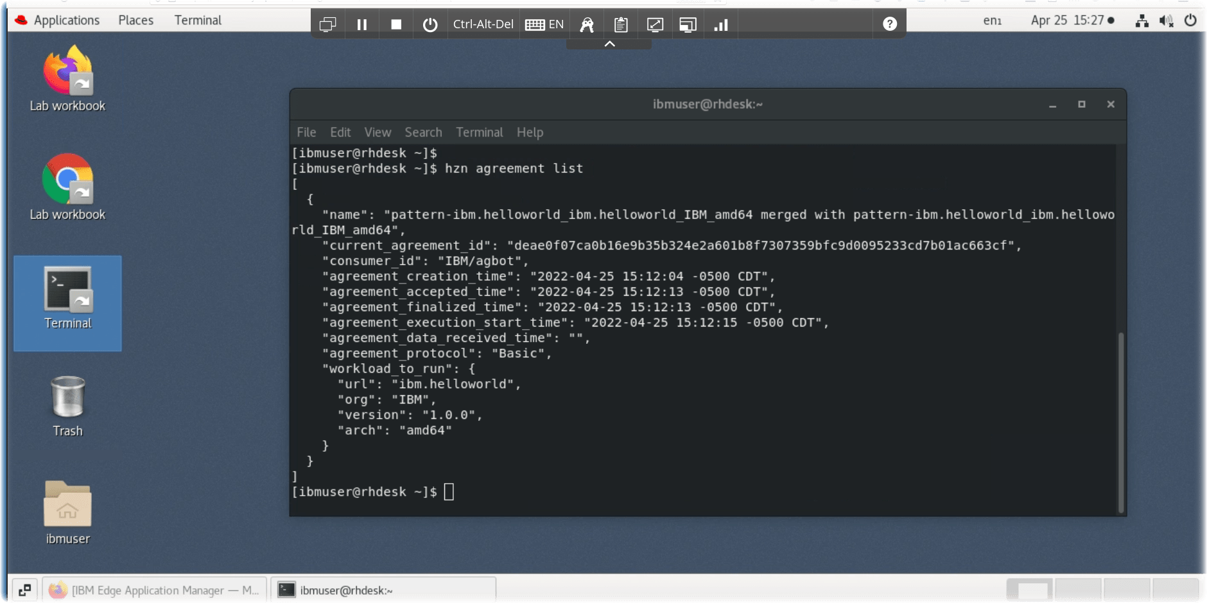1207x603 pixels.
Task: Open the terminal File menu
Action: (x=306, y=132)
